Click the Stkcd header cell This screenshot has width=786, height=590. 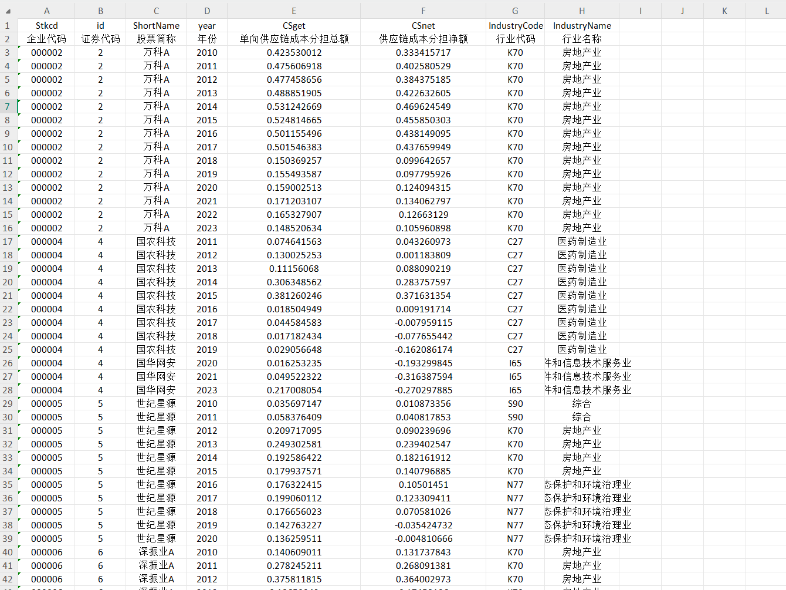point(46,25)
